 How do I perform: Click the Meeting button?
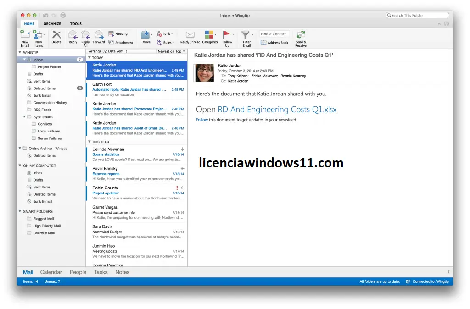click(118, 34)
